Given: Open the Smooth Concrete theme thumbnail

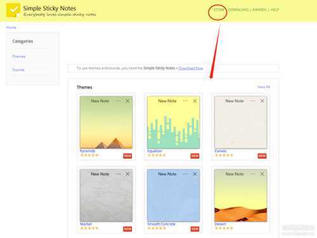Looking at the screenshot, I should tap(173, 196).
